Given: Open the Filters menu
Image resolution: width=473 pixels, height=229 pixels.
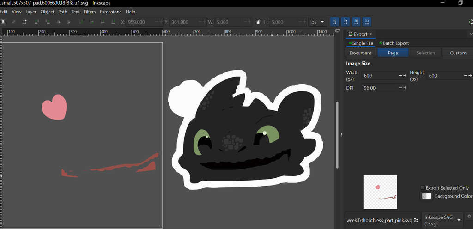Looking at the screenshot, I should (89, 12).
